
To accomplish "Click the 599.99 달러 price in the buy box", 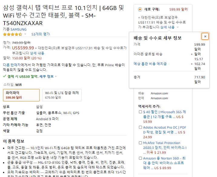I will pos(179,9).
